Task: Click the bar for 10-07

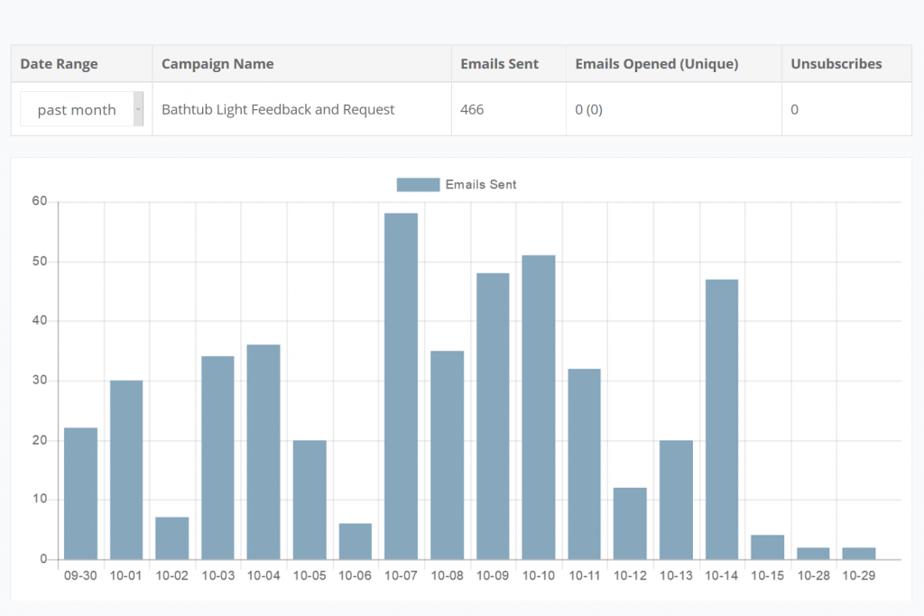Action: (401, 386)
